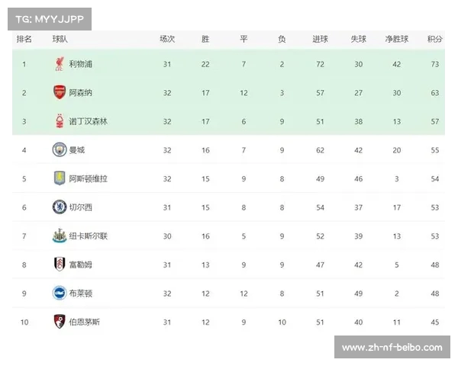The image size is (458, 366).
Task: Click the Fulham club shield icon
Action: pyautogui.click(x=60, y=264)
